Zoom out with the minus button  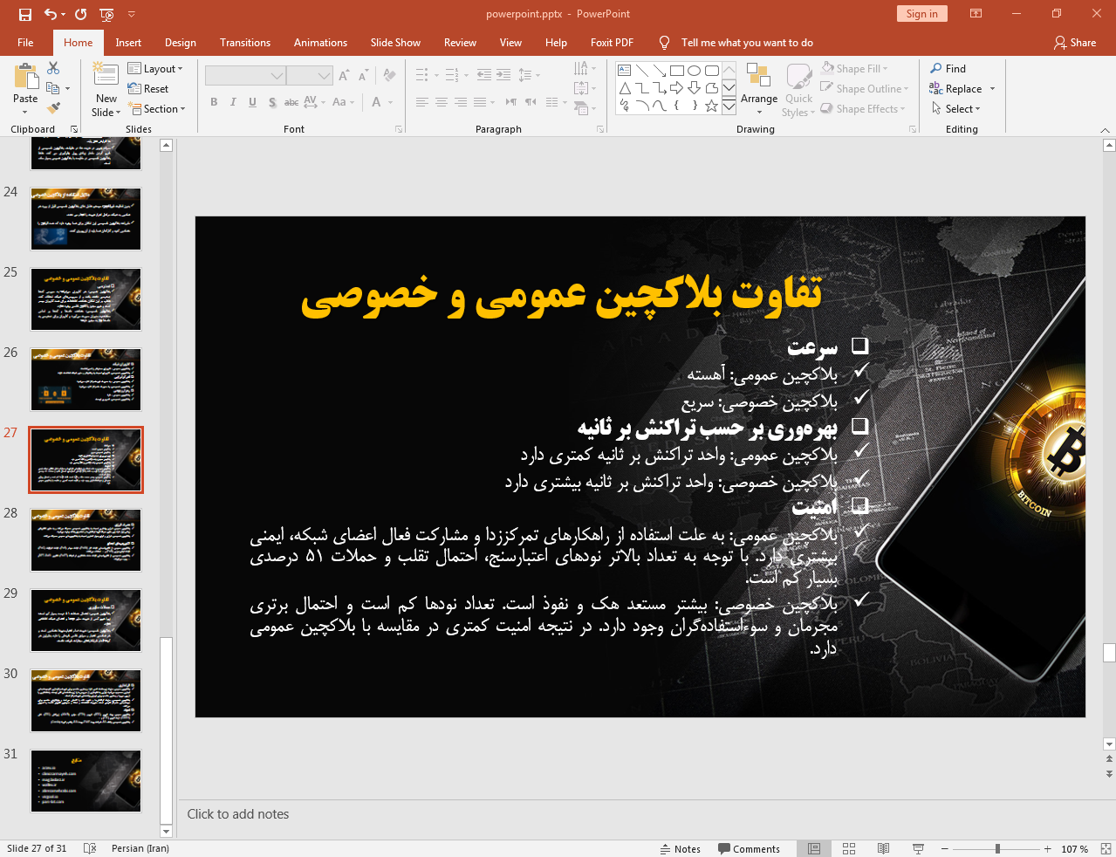(944, 848)
